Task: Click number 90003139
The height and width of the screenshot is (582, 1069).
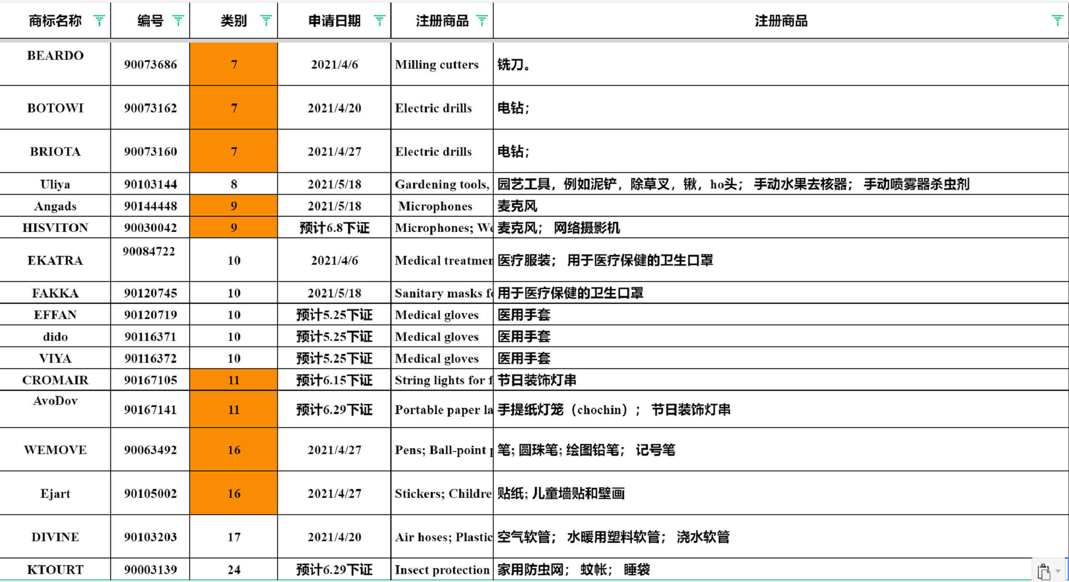Action: pyautogui.click(x=150, y=570)
